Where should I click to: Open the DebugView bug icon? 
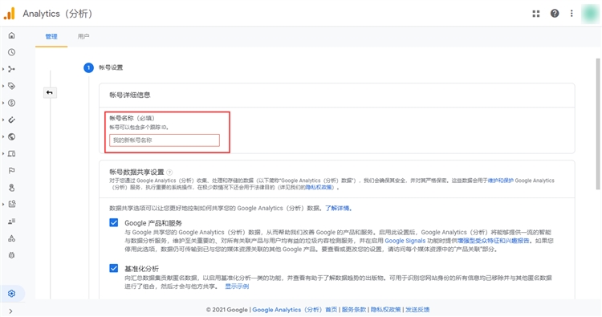pyautogui.click(x=11, y=255)
